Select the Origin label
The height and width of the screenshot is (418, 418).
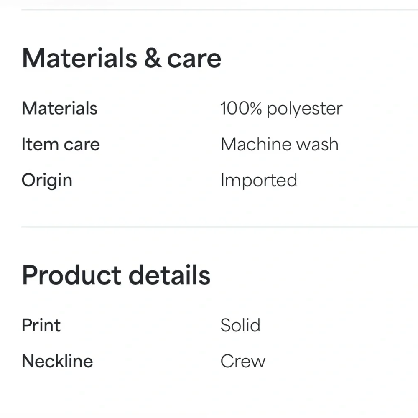click(47, 181)
